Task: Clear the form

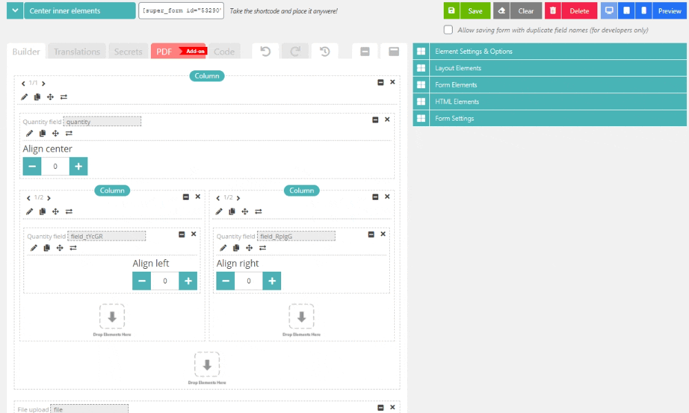Action: pos(526,10)
